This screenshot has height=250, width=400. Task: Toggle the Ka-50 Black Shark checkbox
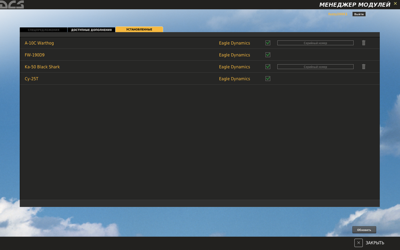click(268, 66)
